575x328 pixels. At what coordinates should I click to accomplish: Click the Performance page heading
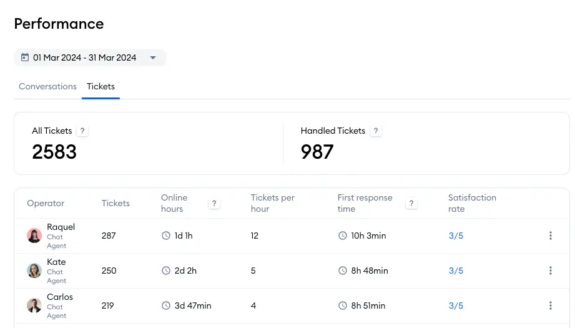click(59, 24)
